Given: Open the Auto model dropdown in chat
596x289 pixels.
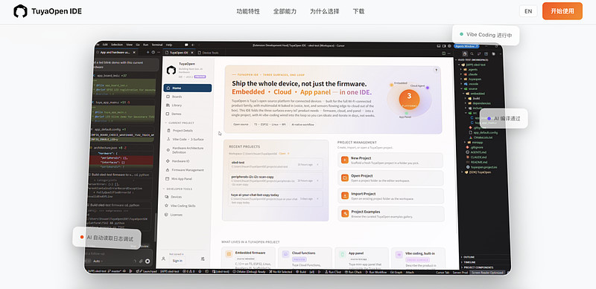Looking at the screenshot, I should coord(98,261).
